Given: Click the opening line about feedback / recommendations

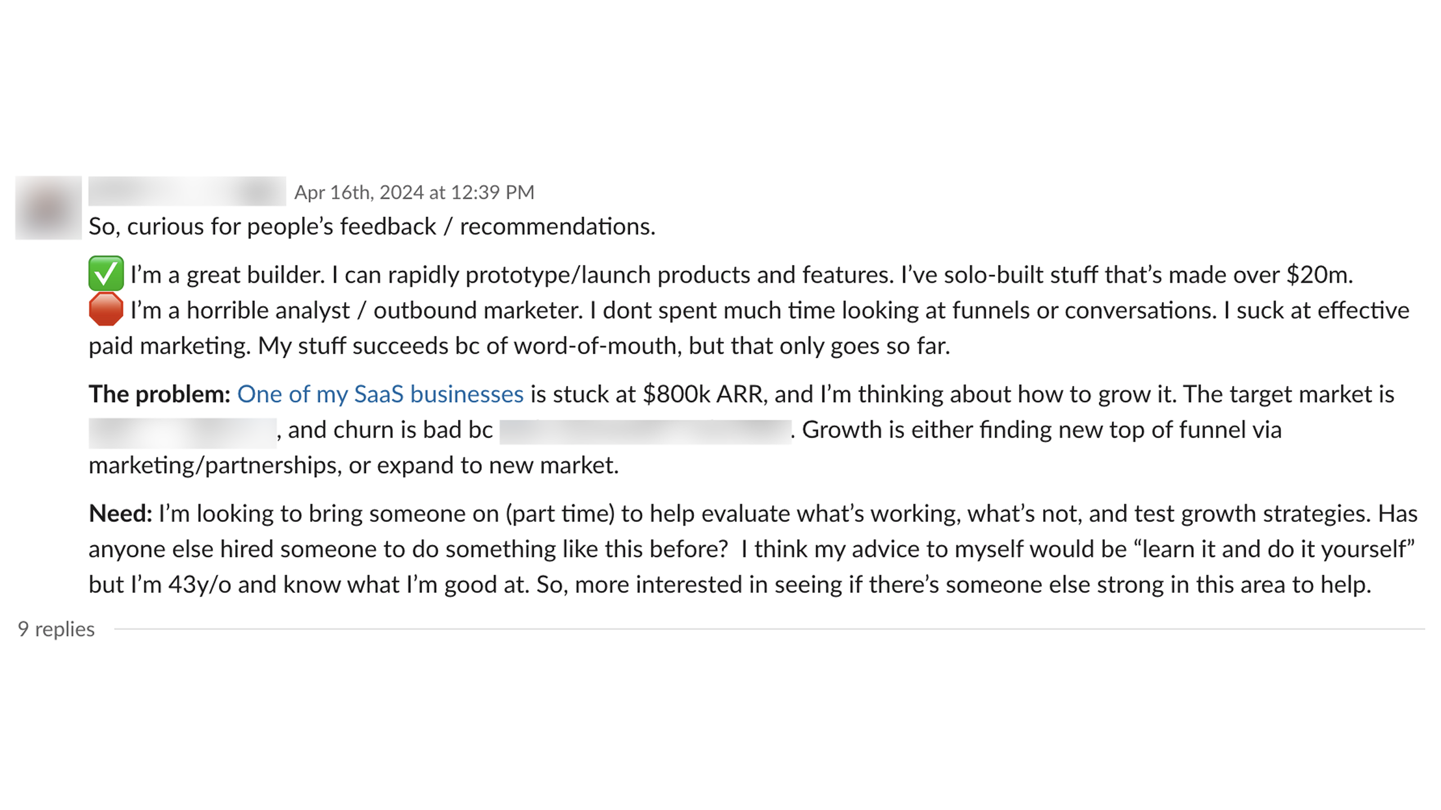Looking at the screenshot, I should tap(372, 227).
